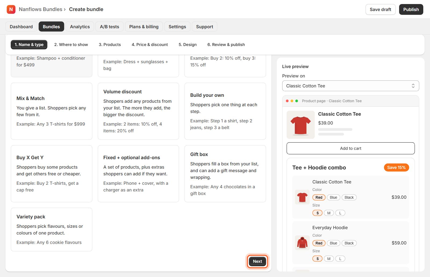This screenshot has height=277, width=430.
Task: Click the Save draft button
Action: point(380,9)
